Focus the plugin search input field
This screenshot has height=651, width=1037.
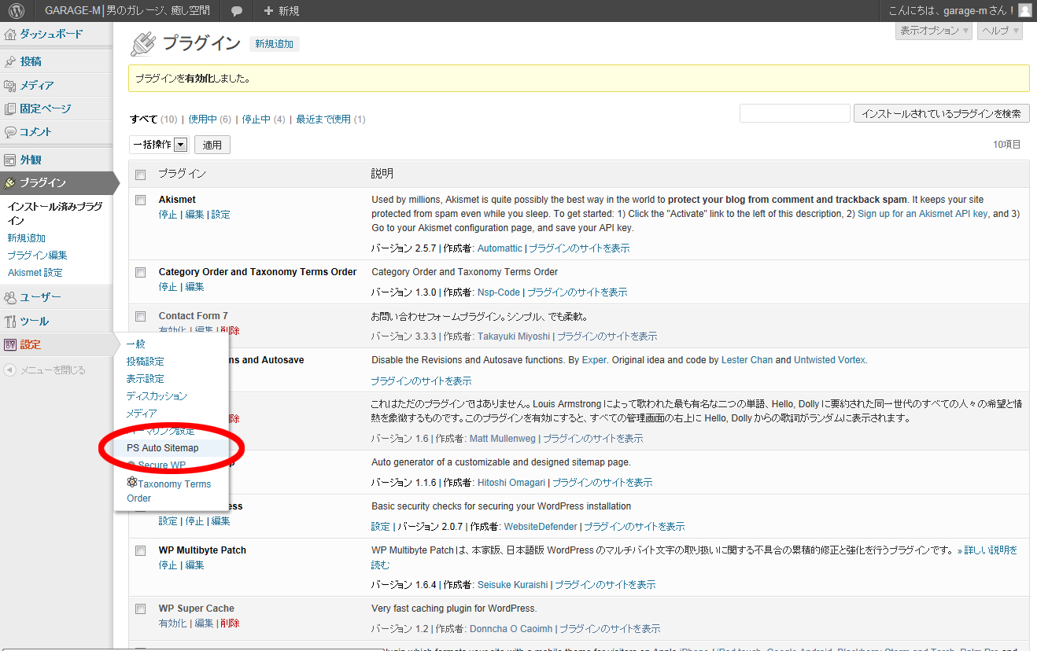click(x=795, y=113)
